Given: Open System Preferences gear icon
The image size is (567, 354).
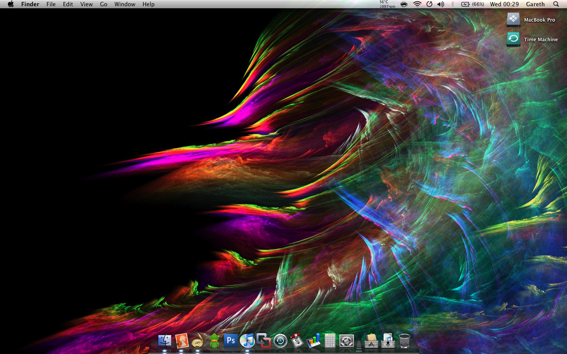Looking at the screenshot, I should pyautogui.click(x=346, y=341).
